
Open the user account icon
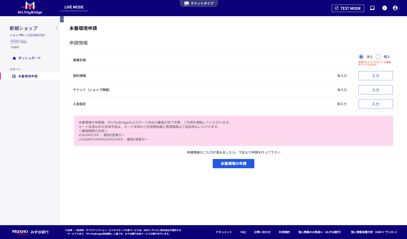[x=395, y=8]
